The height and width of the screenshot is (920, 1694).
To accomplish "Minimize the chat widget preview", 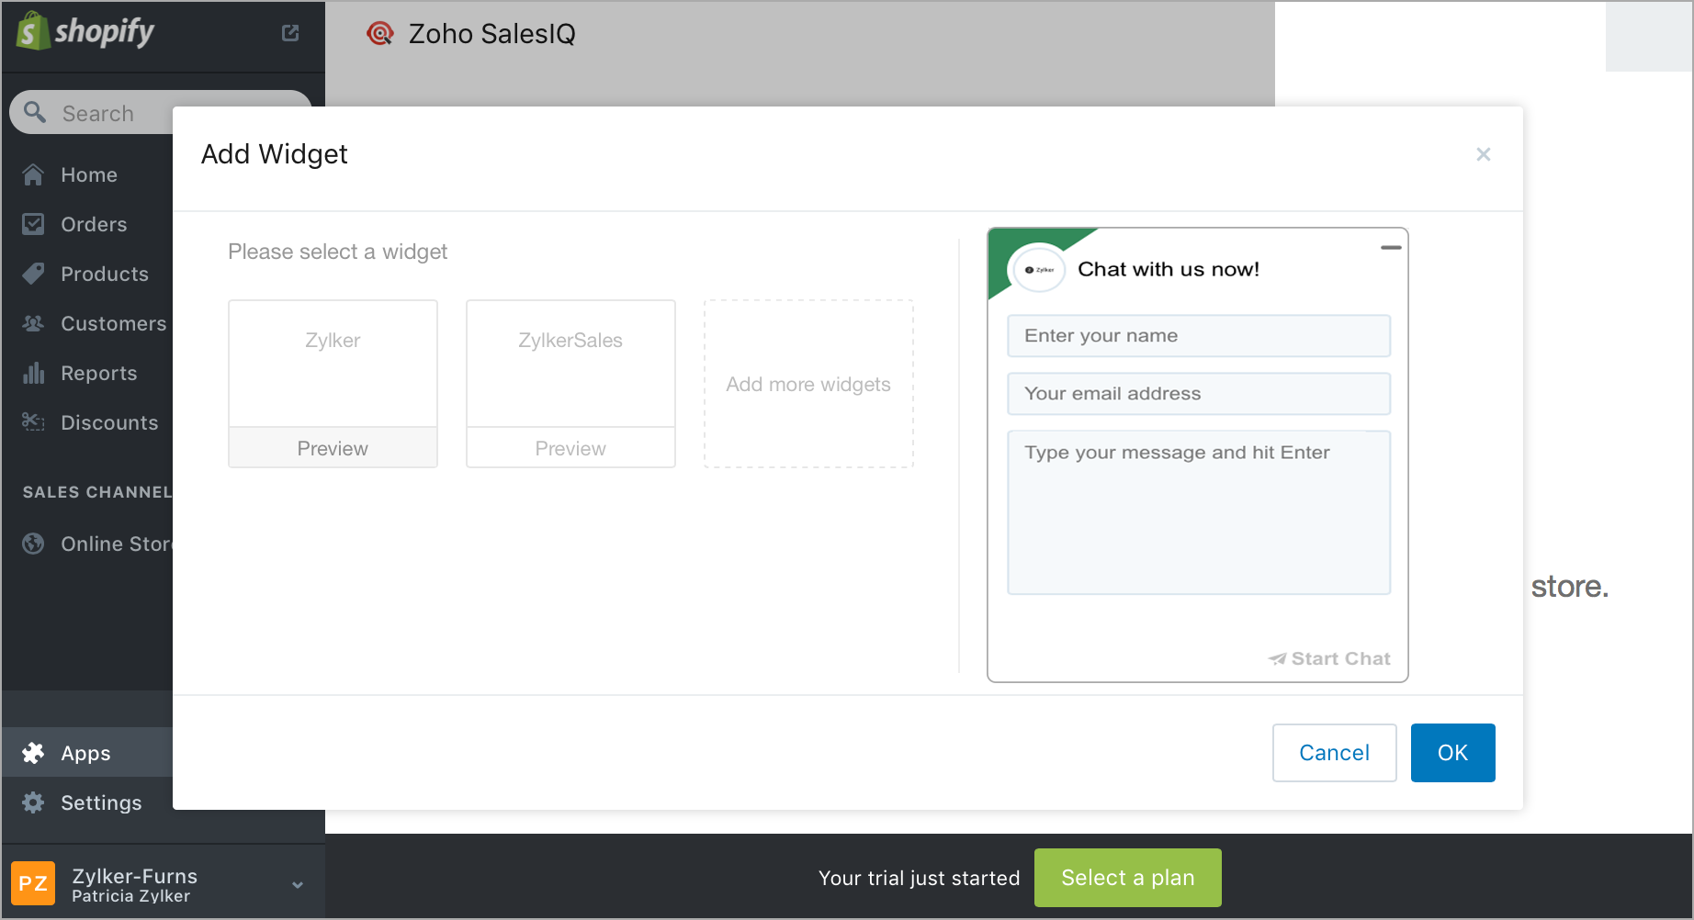I will pyautogui.click(x=1391, y=248).
